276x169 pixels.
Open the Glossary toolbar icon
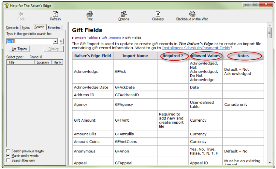(x=158, y=14)
